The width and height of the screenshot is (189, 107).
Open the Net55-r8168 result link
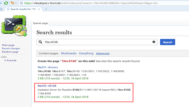coord(47,86)
